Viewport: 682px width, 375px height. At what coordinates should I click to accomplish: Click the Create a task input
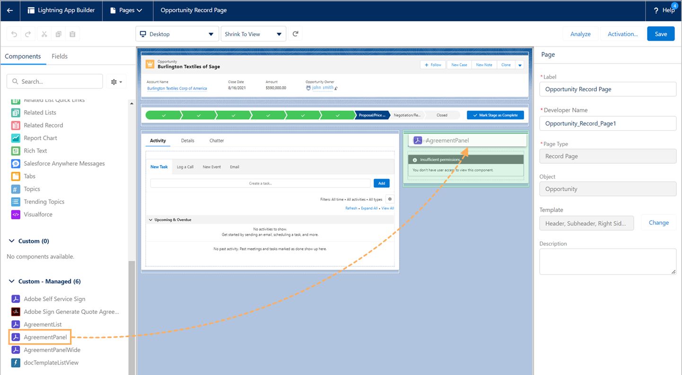pos(261,183)
